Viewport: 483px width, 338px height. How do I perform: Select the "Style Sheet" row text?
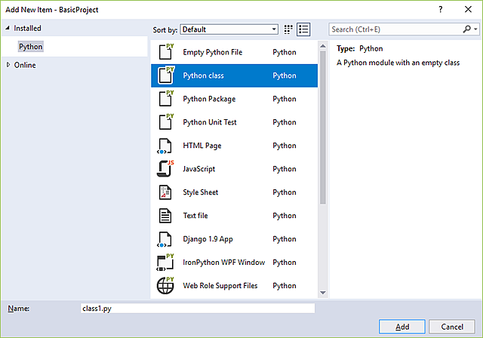pyautogui.click(x=200, y=192)
